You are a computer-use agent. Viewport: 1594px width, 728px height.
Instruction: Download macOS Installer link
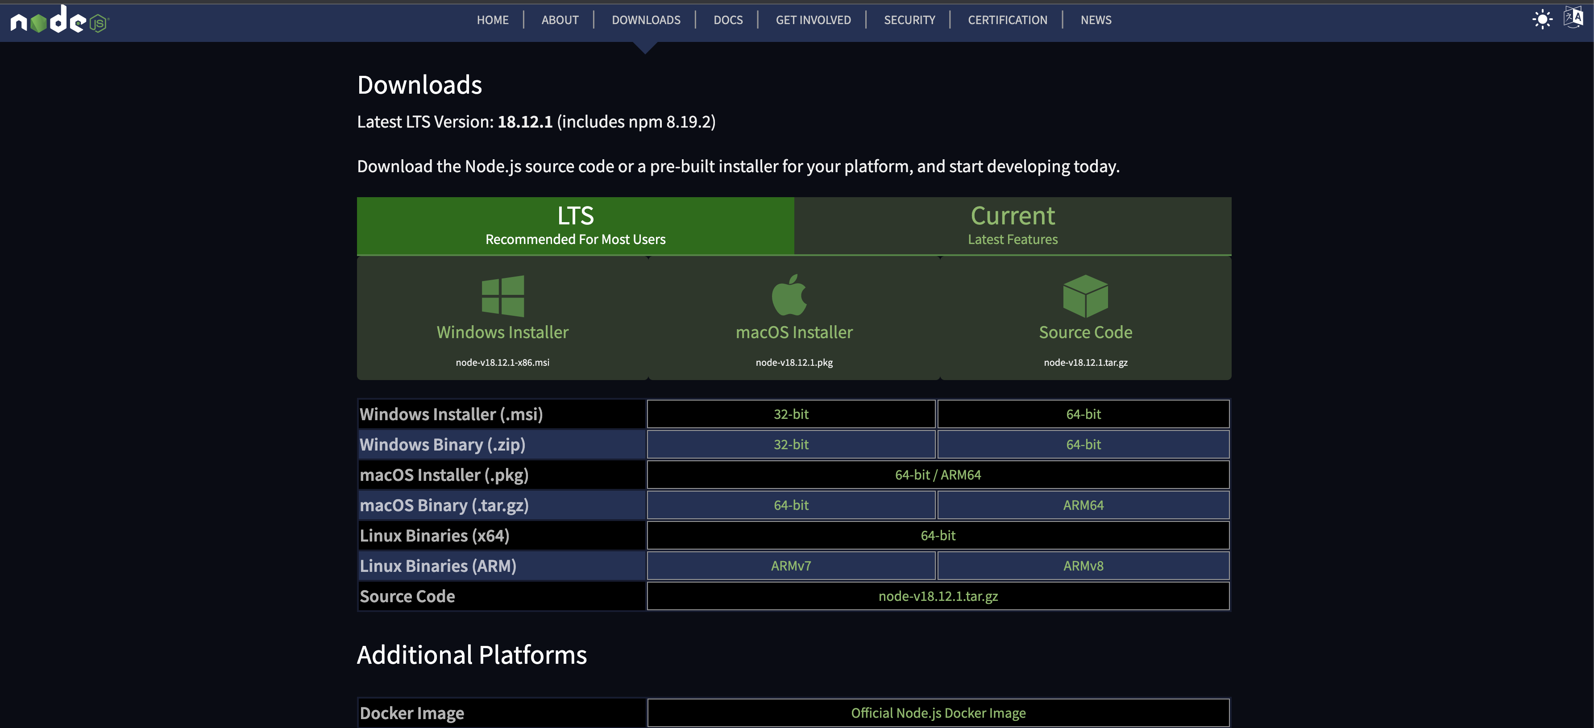tap(794, 332)
